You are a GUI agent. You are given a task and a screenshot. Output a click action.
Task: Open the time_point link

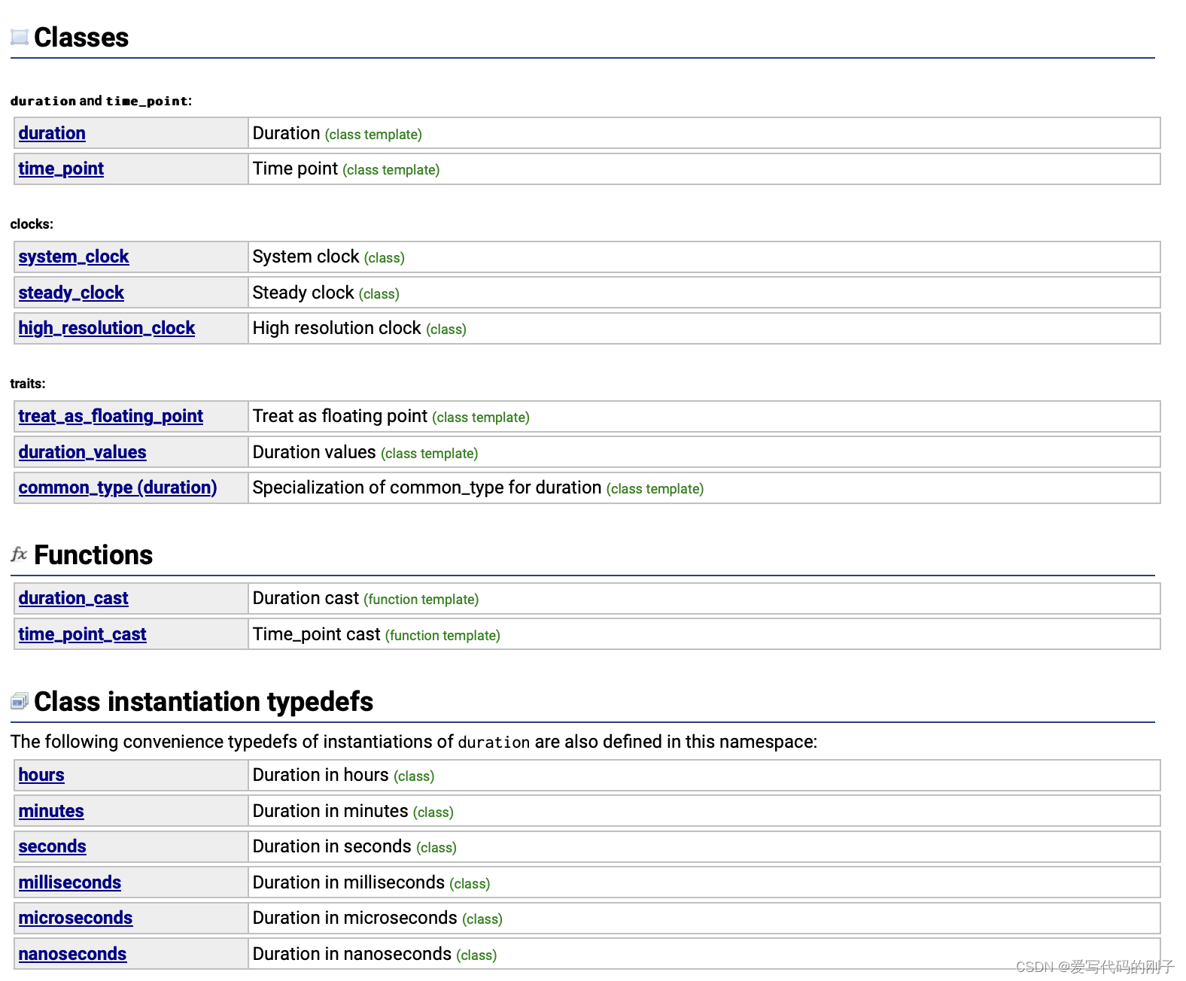tap(61, 169)
